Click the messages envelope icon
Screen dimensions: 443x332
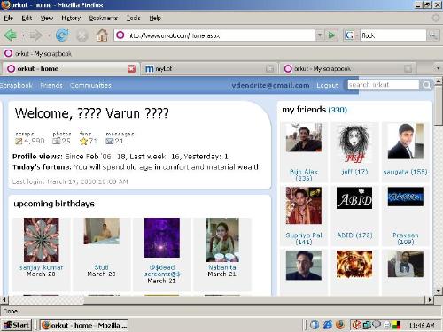(x=110, y=141)
